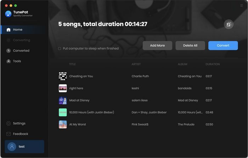Click the duration 02:48 cell

209,112
